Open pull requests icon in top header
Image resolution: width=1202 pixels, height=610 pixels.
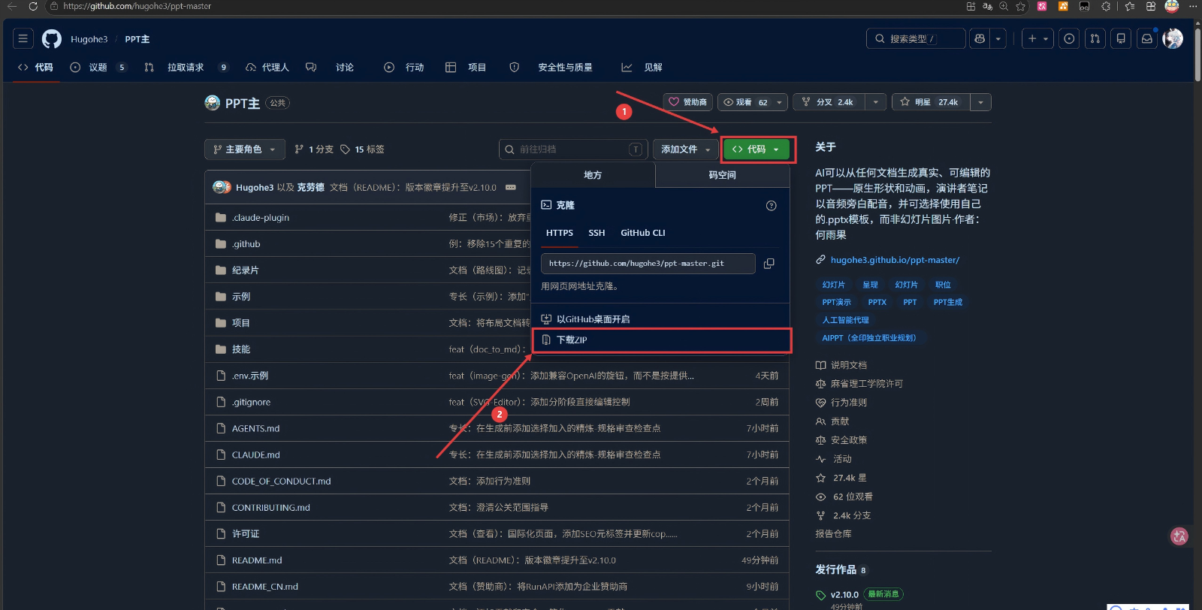tap(1095, 38)
